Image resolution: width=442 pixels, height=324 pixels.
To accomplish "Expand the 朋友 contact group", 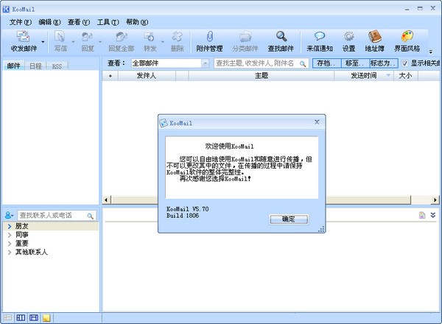I will [10, 226].
